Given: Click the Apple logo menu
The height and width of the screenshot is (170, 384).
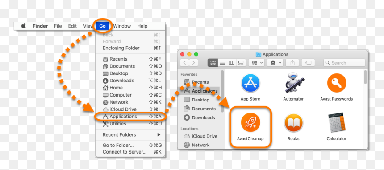Looking at the screenshot, I should point(24,26).
